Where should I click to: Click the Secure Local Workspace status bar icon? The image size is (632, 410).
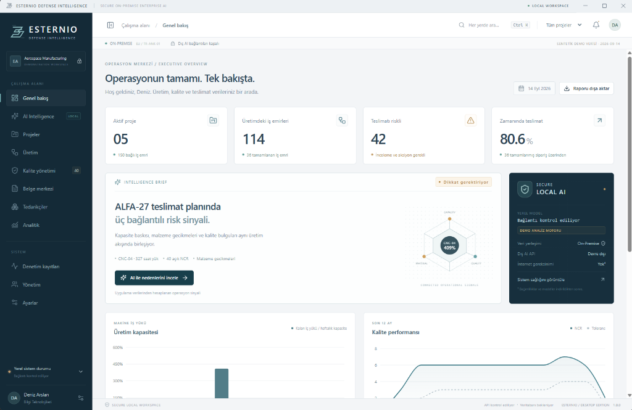[x=107, y=405]
